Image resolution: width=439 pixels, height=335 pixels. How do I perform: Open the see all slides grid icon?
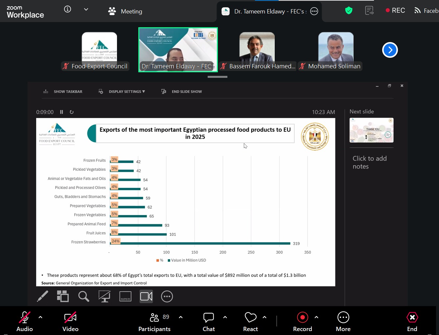pos(63,296)
